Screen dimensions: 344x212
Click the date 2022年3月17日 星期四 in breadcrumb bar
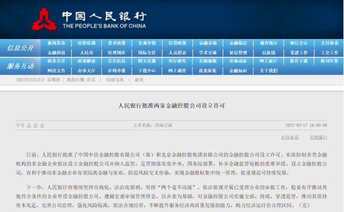click(38, 80)
